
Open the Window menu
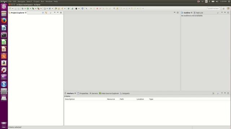49,1
